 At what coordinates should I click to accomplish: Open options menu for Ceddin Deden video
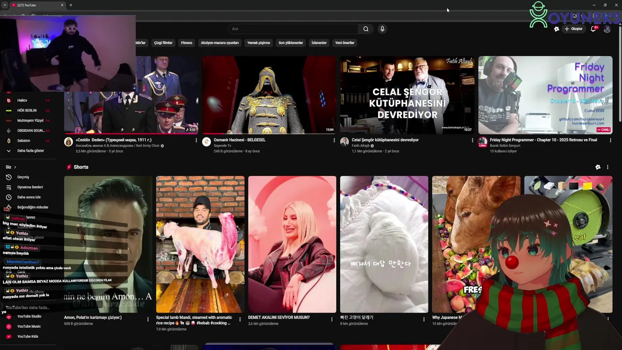[196, 140]
